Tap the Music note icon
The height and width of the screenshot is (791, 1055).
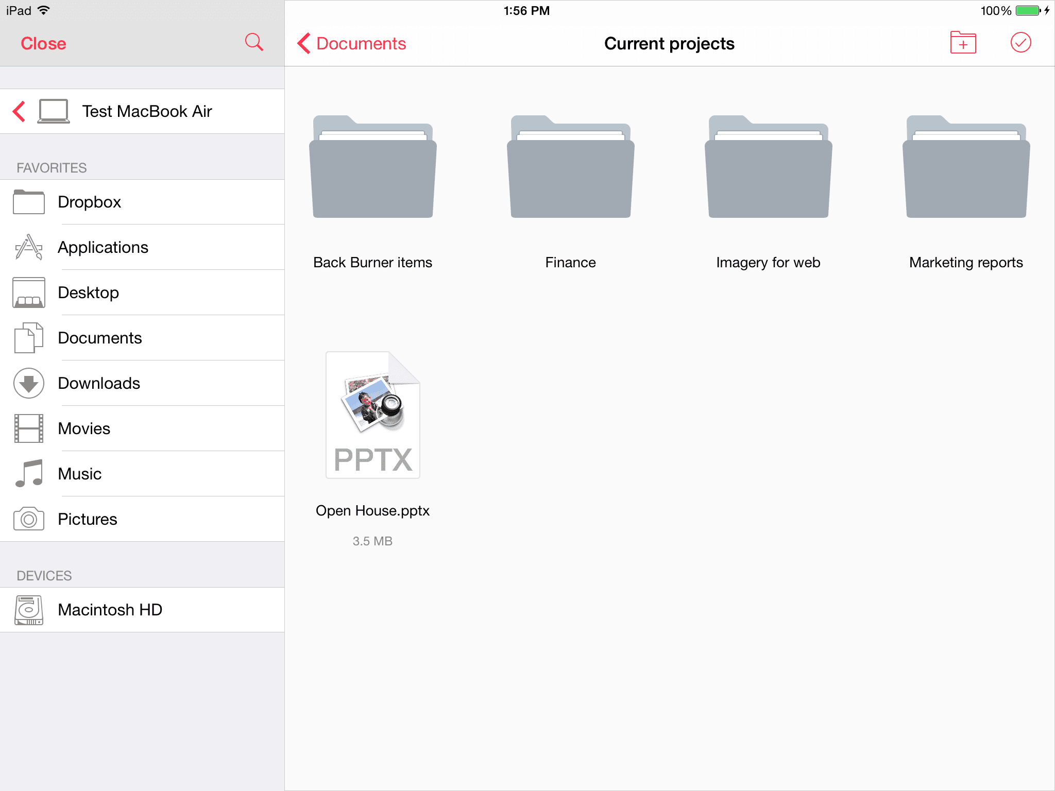[x=29, y=474]
